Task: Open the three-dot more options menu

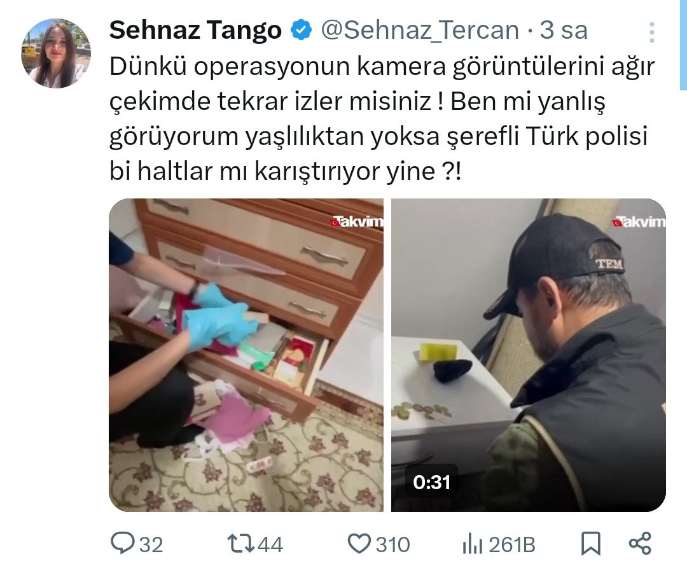Action: tap(652, 32)
